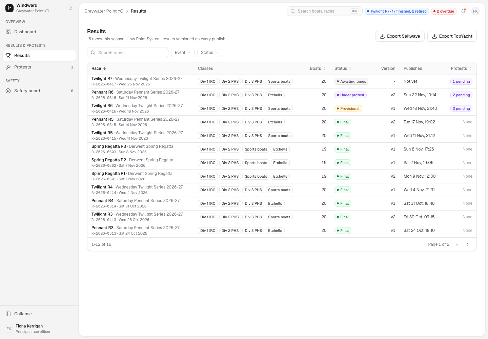Viewport: 488px width, 339px height.
Task: Expand the club switcher chevron
Action: (x=71, y=8)
